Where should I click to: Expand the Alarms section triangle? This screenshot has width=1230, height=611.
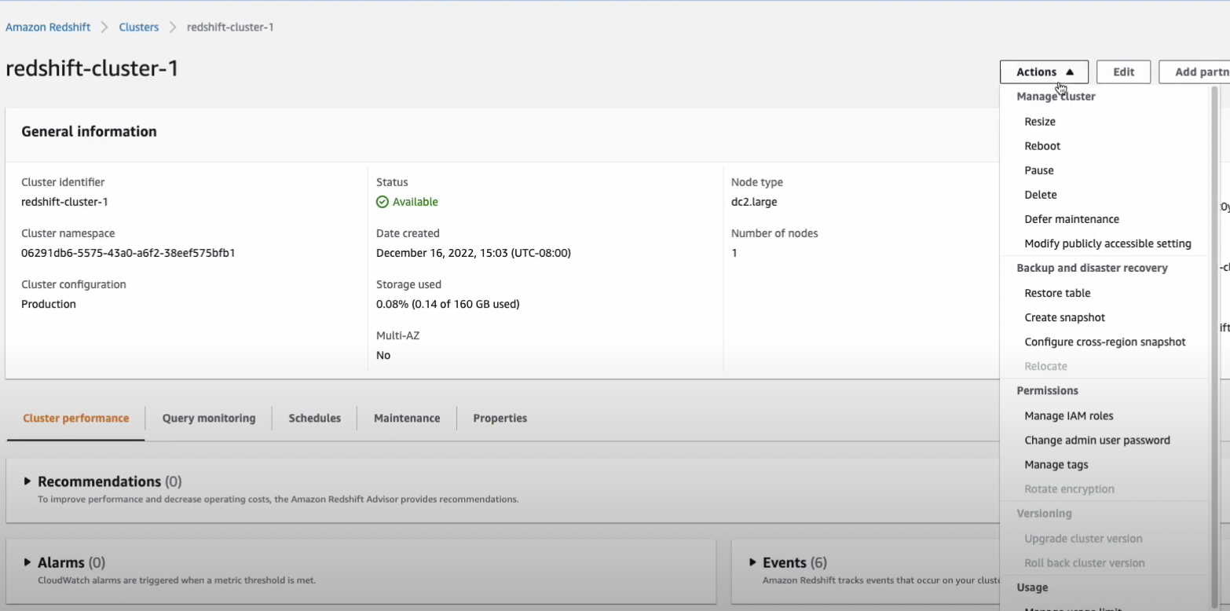tap(27, 562)
